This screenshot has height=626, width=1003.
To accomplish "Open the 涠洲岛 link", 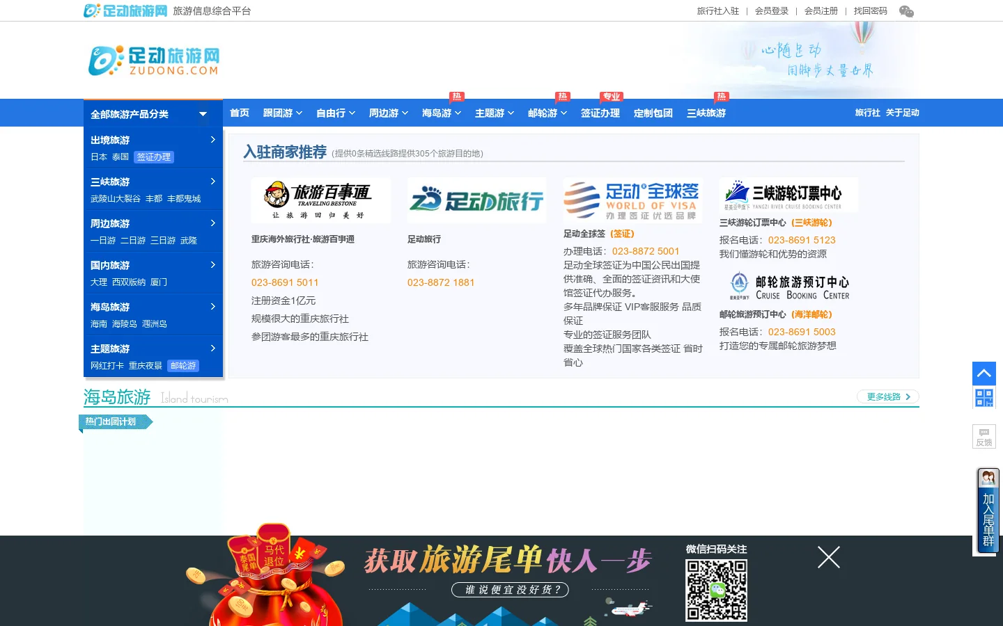I will tap(155, 324).
